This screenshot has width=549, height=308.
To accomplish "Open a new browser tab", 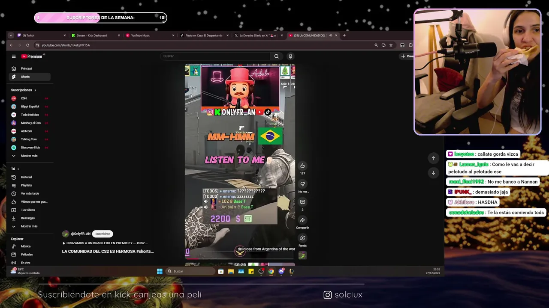I will 344,36.
